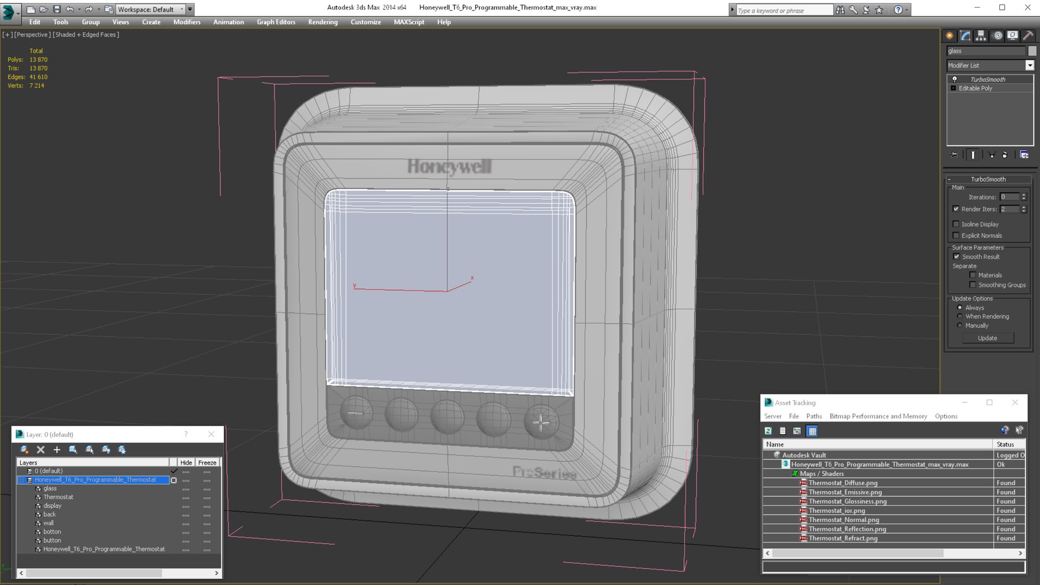Open the Modify command panel tab
The width and height of the screenshot is (1040, 585).
(965, 36)
